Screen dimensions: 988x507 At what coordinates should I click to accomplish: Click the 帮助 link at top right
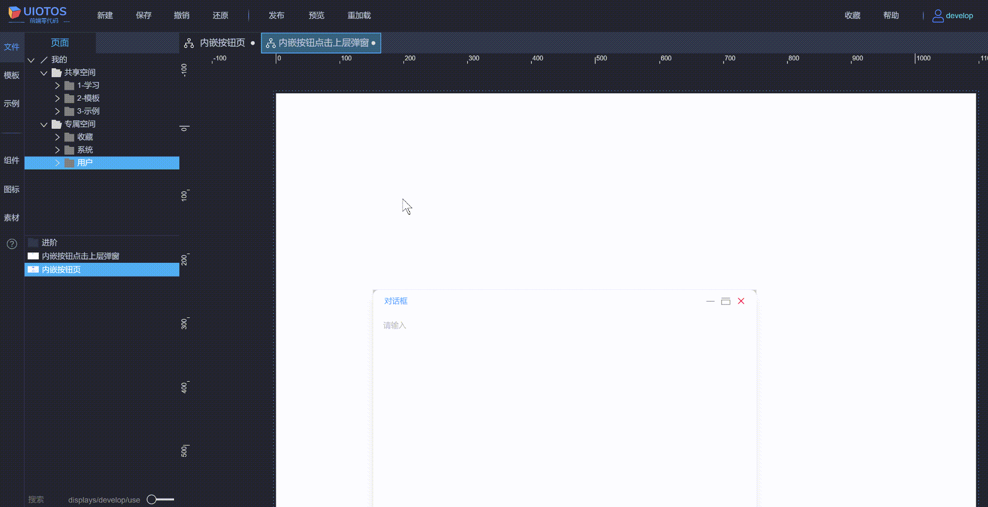[891, 15]
